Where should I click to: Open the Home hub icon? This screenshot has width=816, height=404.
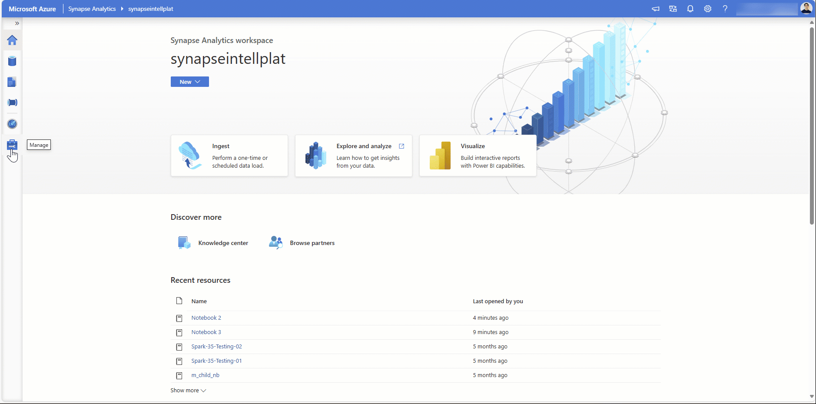tap(12, 40)
